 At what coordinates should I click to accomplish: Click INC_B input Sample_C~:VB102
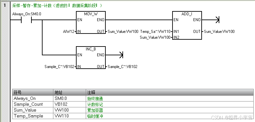point(59,67)
